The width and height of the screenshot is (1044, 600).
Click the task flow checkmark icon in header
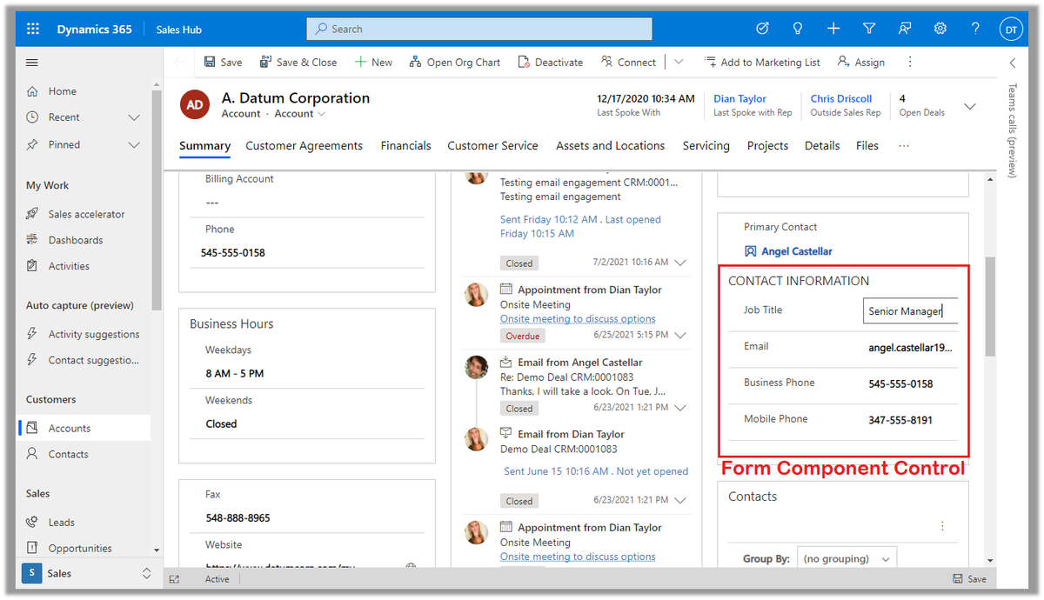762,29
